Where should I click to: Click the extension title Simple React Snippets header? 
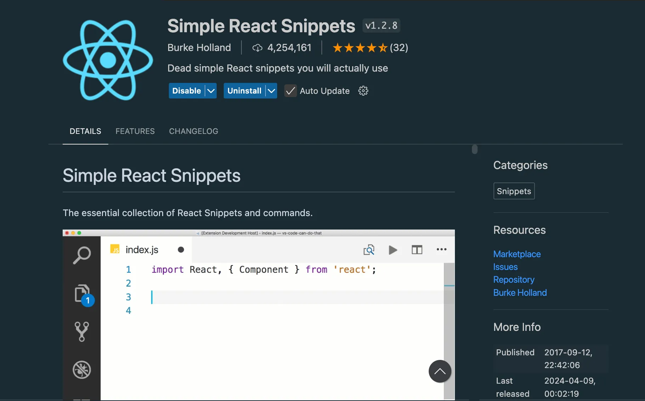(261, 26)
